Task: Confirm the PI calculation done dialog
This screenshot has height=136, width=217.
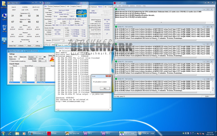Action: coord(105,88)
